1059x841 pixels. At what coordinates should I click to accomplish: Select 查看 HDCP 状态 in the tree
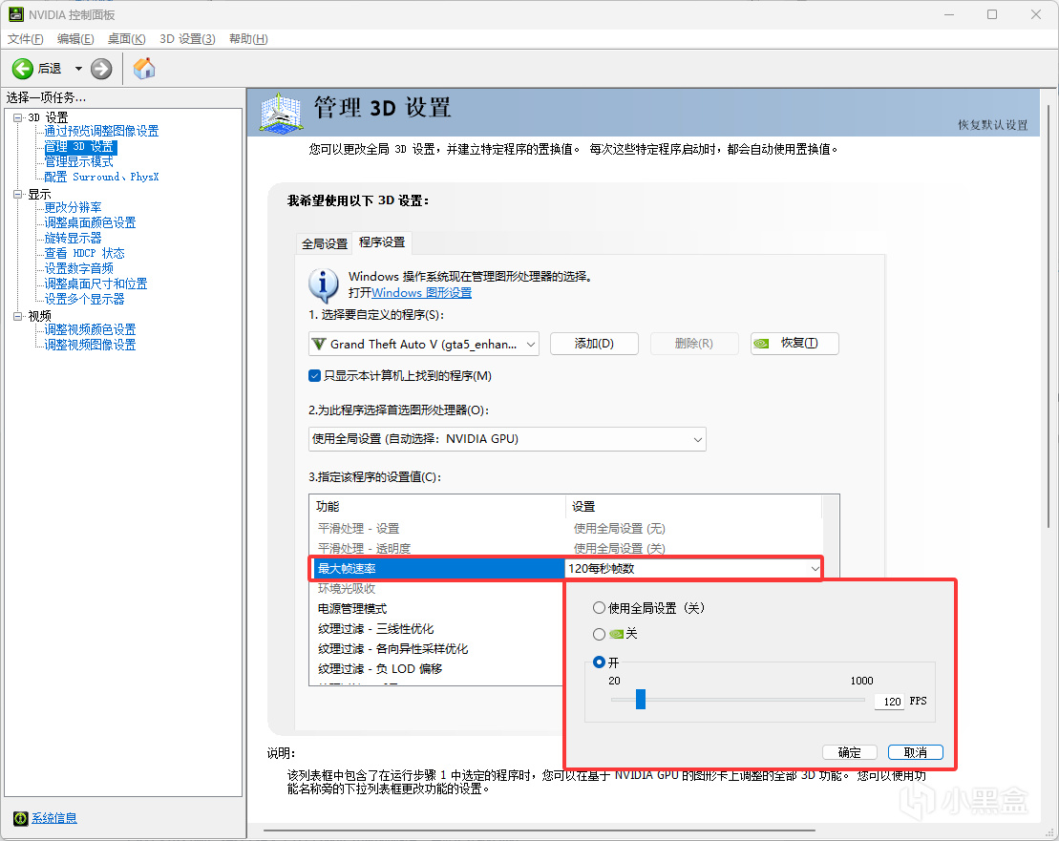click(84, 253)
